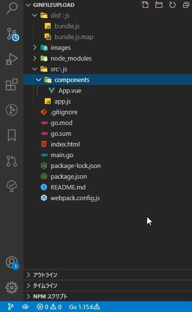Open the Manage settings gear

(12, 287)
